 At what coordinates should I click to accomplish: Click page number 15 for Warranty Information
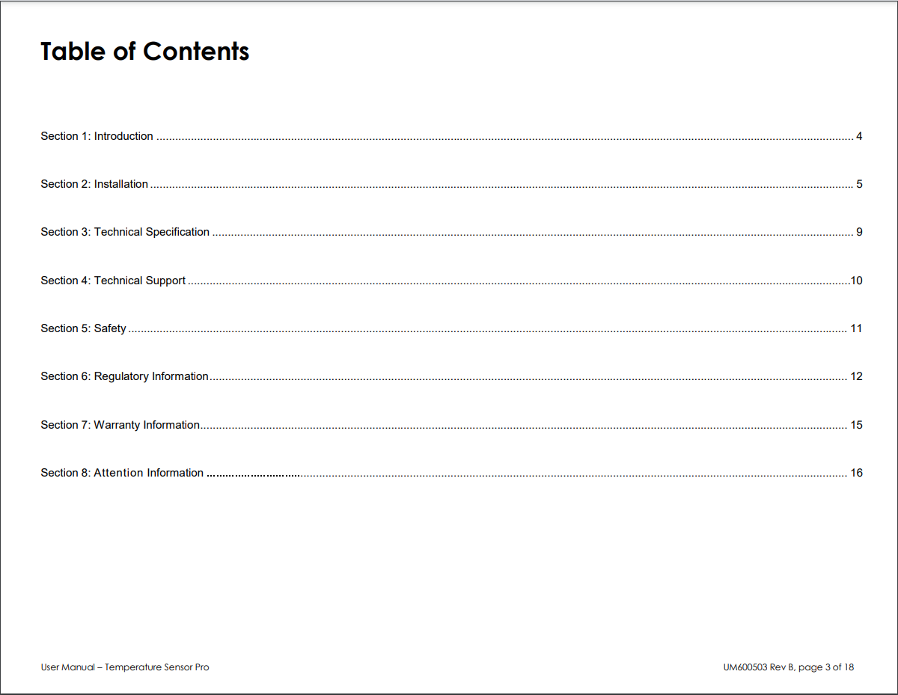click(x=857, y=425)
